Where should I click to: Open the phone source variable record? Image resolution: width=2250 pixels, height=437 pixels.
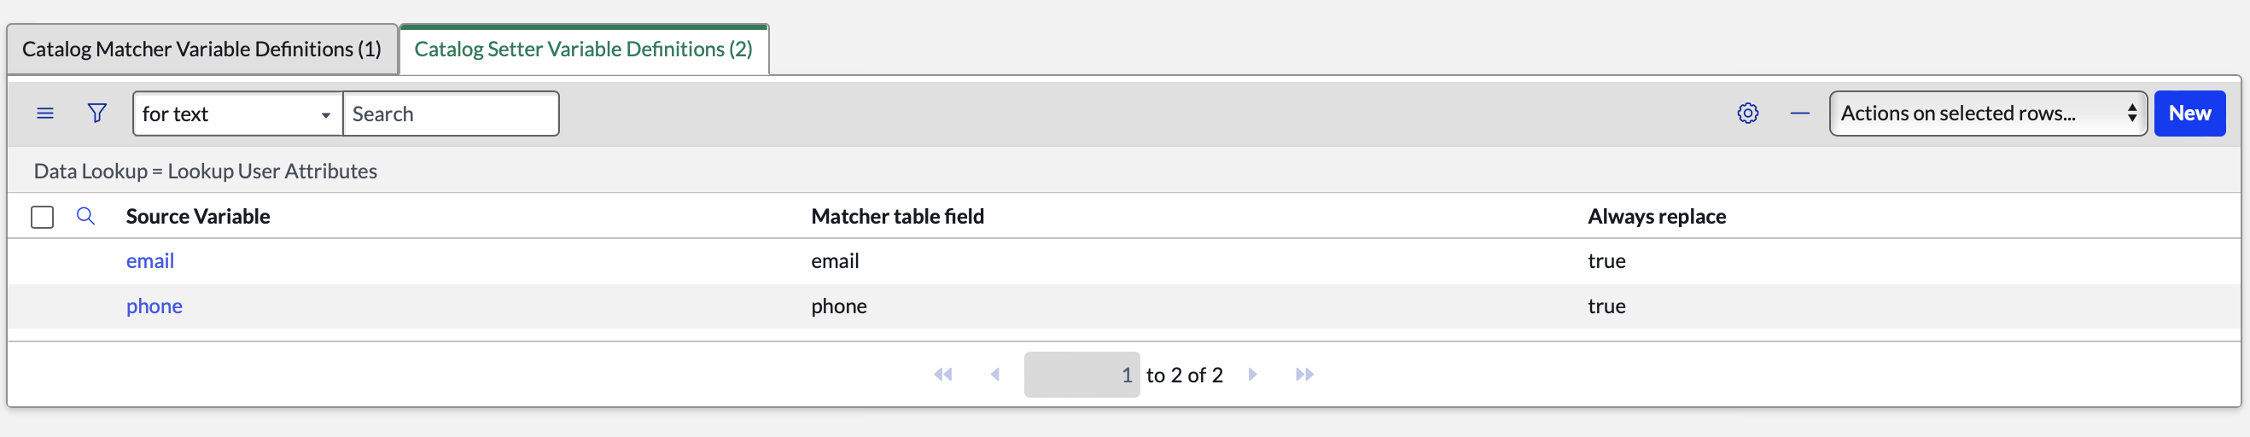click(154, 306)
